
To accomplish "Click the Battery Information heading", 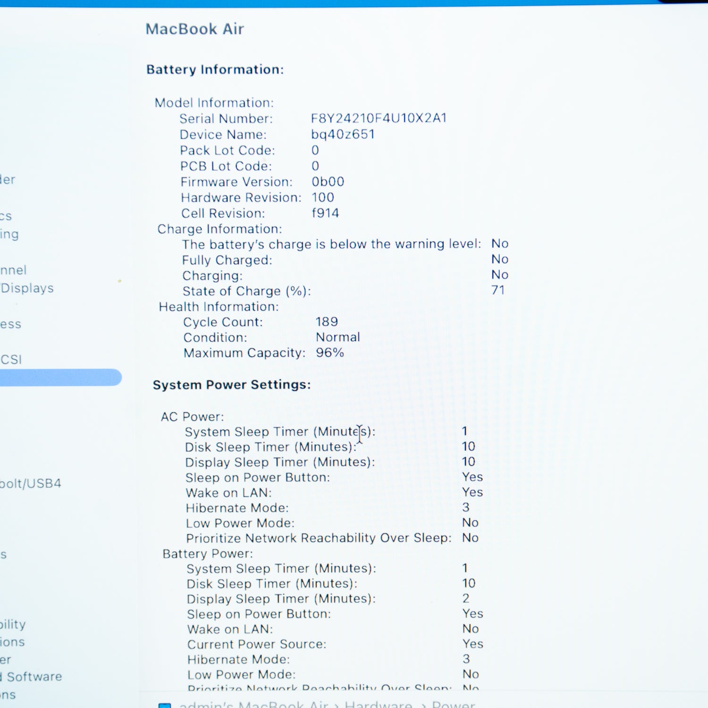I will 215,70.
